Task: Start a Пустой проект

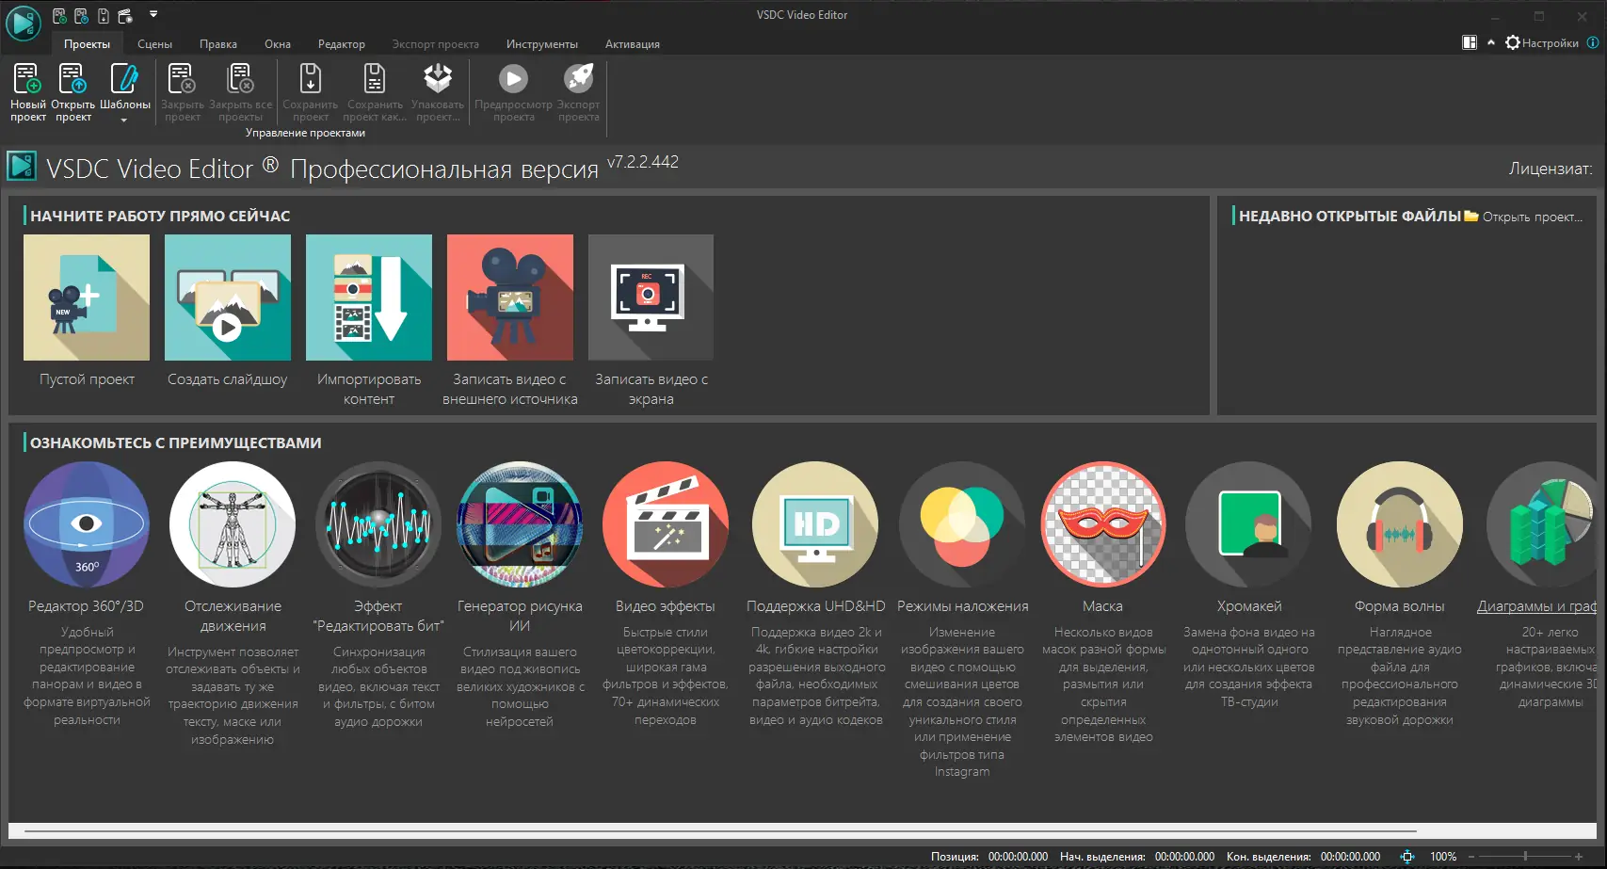Action: (x=87, y=311)
